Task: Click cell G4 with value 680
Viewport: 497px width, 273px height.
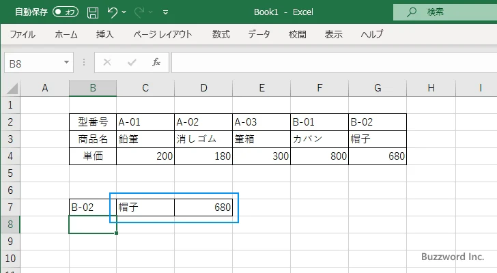Action: [x=377, y=156]
